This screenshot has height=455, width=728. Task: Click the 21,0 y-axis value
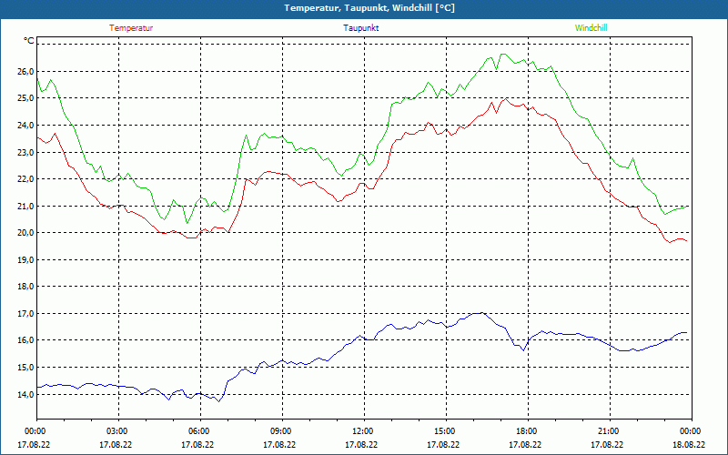pyautogui.click(x=25, y=206)
